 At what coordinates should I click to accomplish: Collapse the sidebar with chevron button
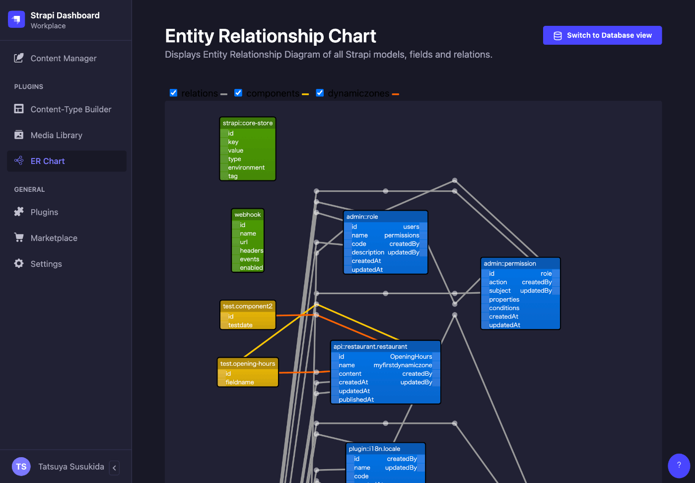pos(114,468)
